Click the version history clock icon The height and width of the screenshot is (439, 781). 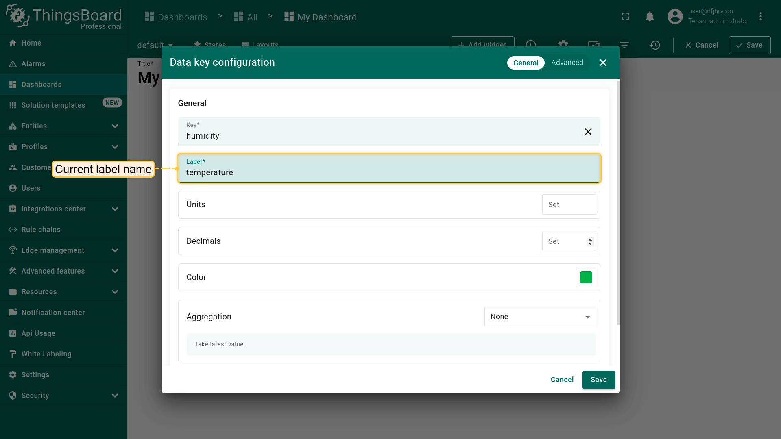pos(654,45)
